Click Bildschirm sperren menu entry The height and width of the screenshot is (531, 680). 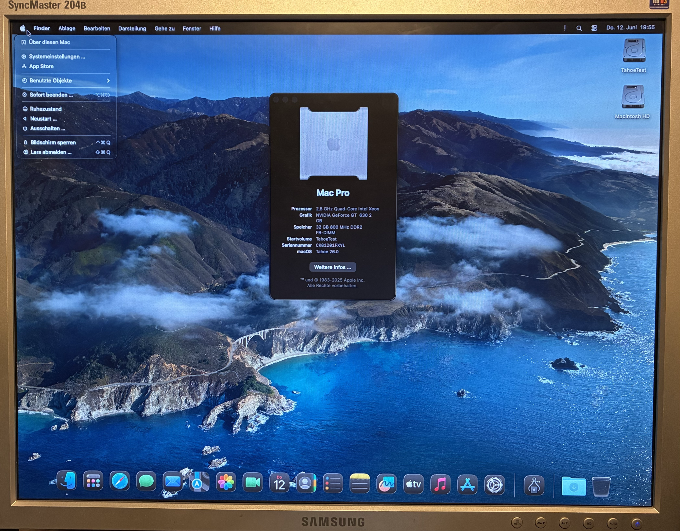click(x=53, y=142)
